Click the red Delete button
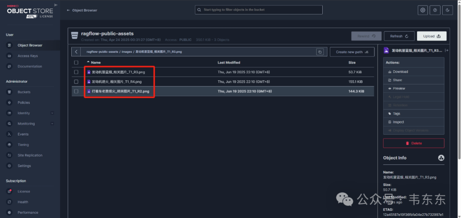Screen dimensions: 461x218 414,143
